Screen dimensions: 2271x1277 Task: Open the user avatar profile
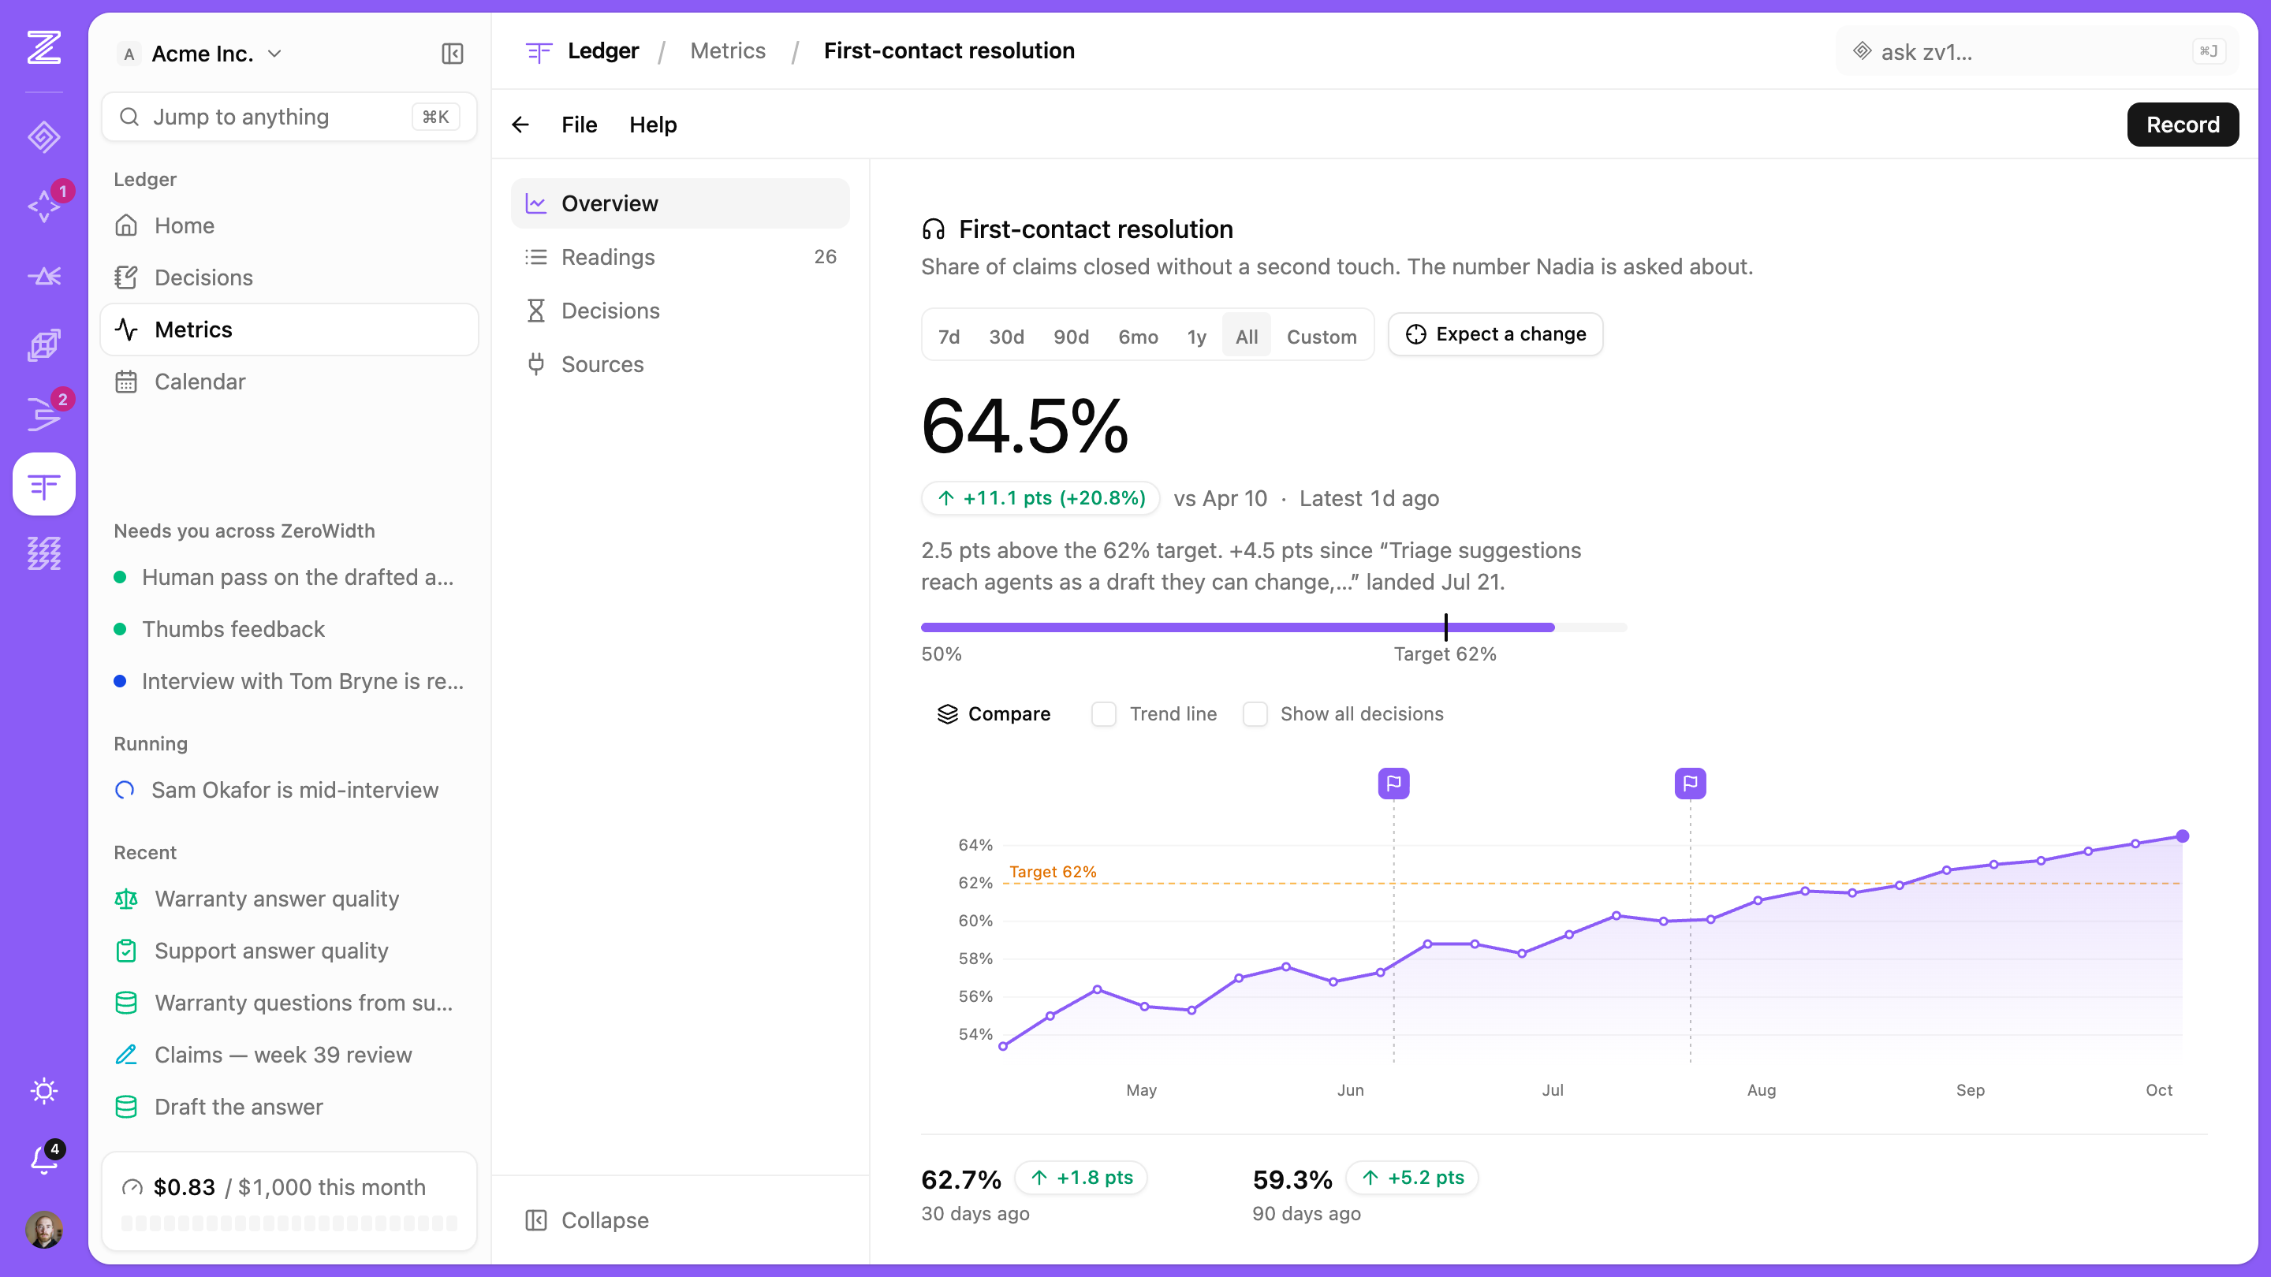point(43,1230)
